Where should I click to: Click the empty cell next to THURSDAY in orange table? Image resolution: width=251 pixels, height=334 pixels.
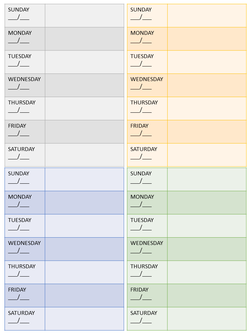tap(207, 109)
